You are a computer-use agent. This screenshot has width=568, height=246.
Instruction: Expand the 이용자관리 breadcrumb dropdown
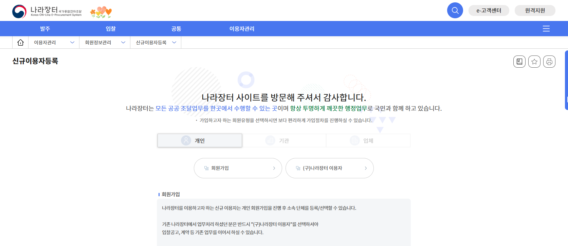54,42
